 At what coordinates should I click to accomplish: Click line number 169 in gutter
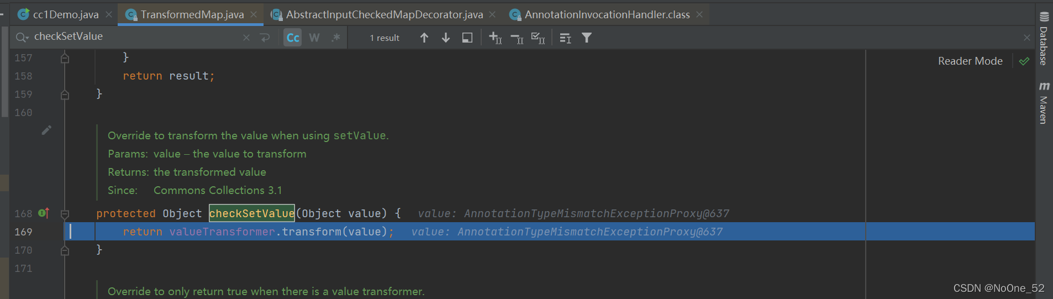click(23, 232)
